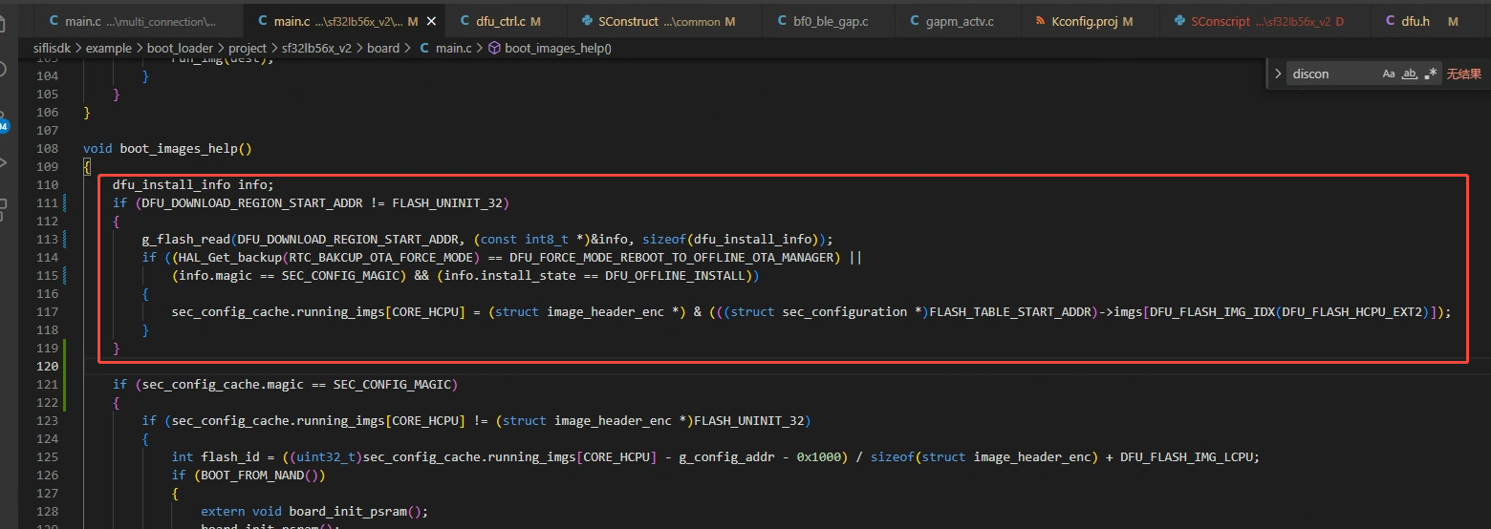Click the siflisdk breadcrumb root
This screenshot has height=529, width=1491.
tap(55, 48)
